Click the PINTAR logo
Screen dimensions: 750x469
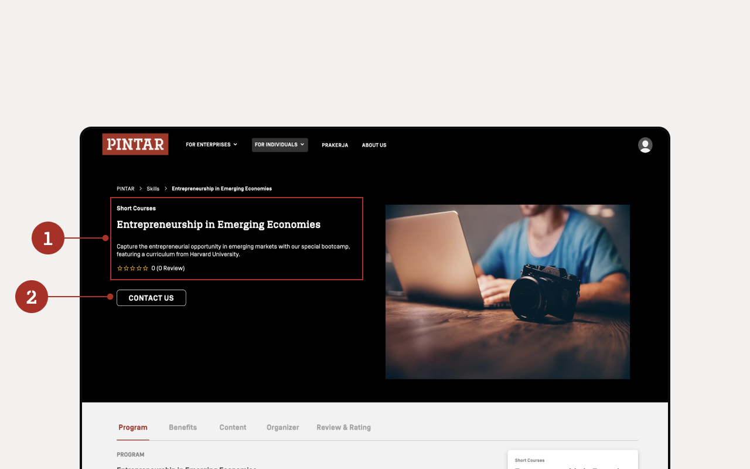[x=135, y=144]
